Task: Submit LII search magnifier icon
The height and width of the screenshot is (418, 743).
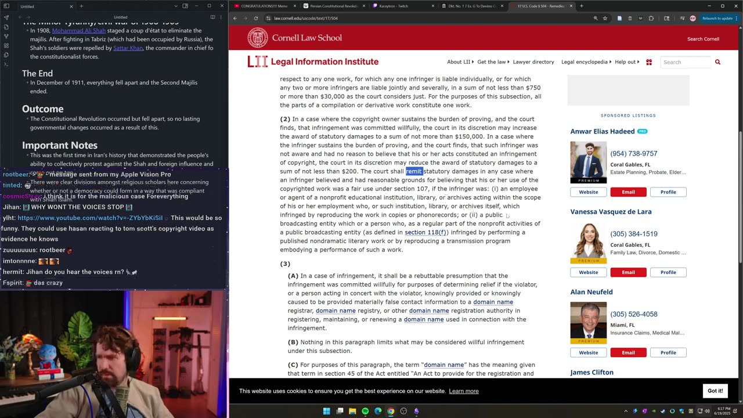Action: pos(717,62)
